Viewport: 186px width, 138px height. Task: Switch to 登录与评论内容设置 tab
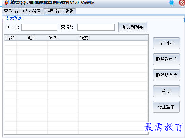click(23, 11)
